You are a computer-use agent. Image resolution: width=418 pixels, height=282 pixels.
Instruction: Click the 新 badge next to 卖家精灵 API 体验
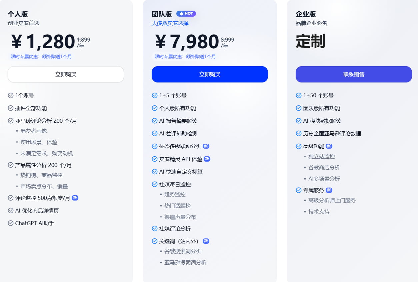click(207, 159)
